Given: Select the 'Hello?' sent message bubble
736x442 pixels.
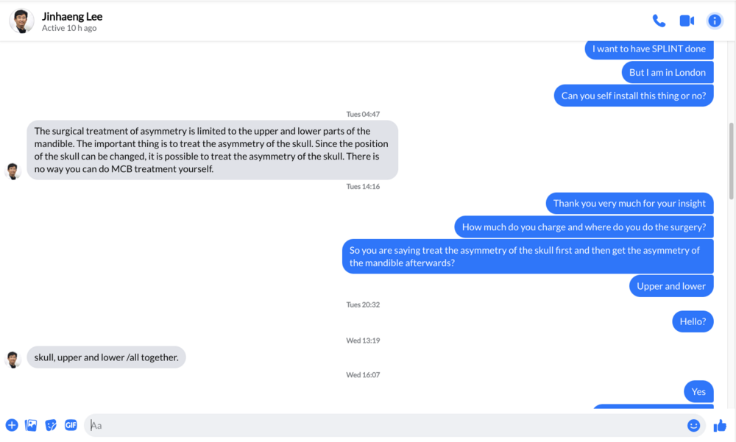Looking at the screenshot, I should click(693, 321).
